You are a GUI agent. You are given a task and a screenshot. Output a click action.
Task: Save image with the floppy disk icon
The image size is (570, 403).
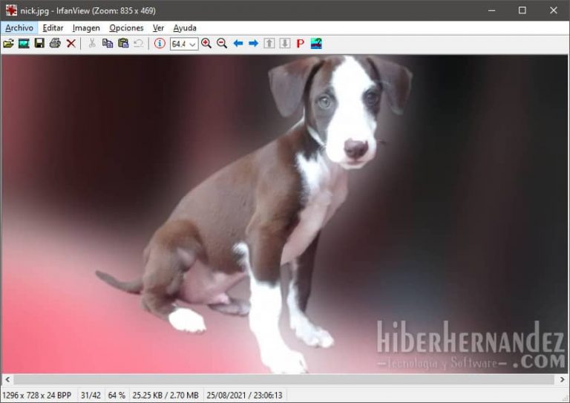[39, 44]
